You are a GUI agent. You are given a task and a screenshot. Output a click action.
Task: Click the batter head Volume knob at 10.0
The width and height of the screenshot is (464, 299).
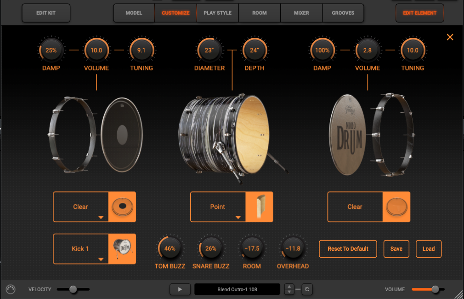tap(96, 51)
